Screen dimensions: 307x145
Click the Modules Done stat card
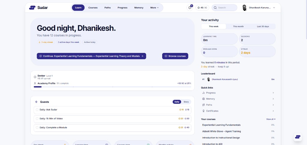[219, 51]
